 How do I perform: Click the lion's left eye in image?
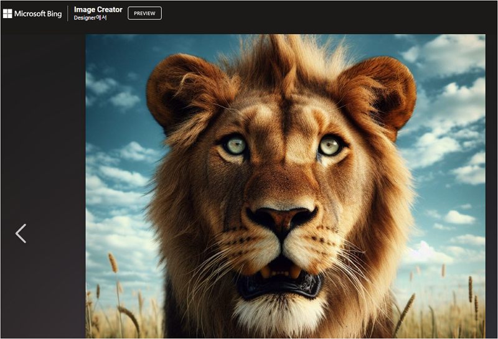(235, 146)
